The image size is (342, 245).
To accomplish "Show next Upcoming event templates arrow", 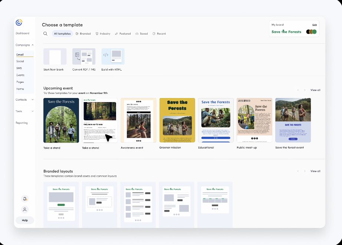I will click(305, 90).
